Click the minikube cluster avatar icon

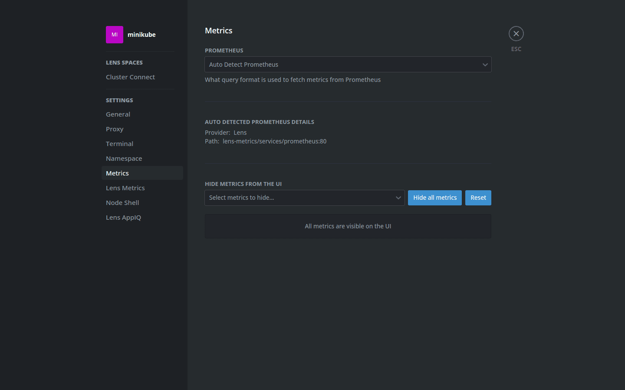click(114, 35)
